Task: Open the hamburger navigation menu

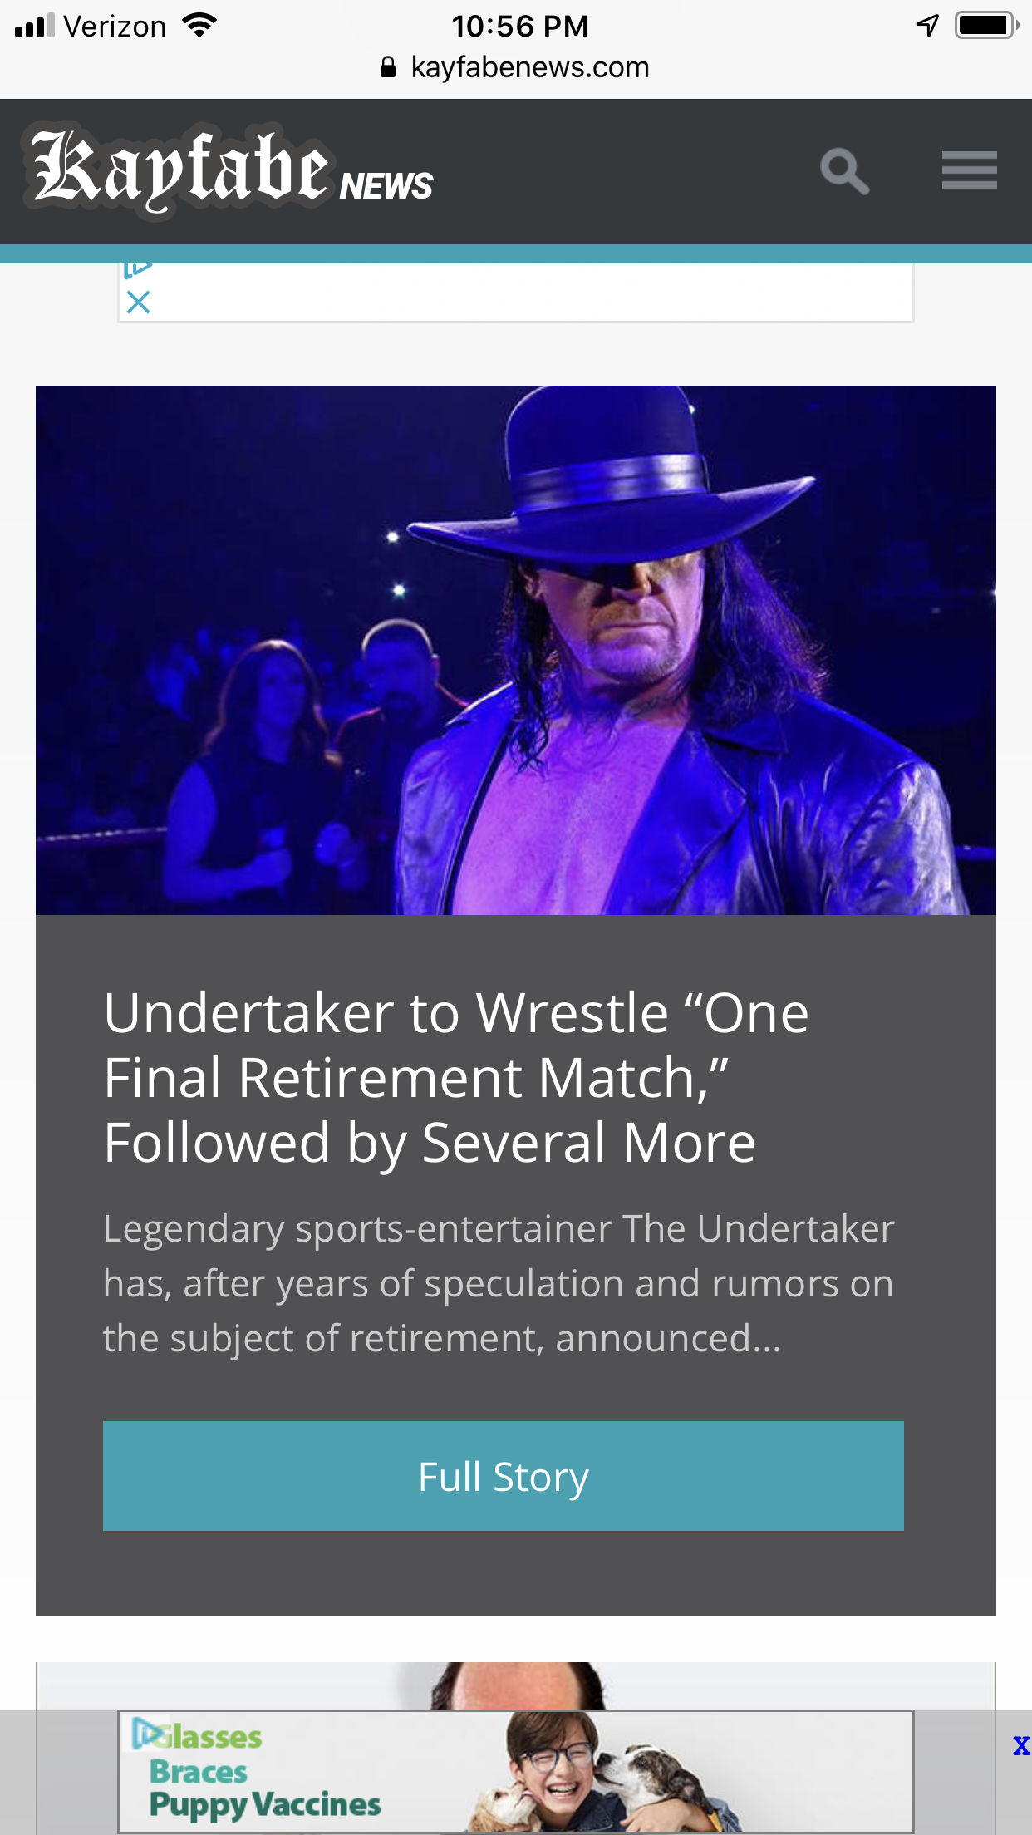Action: coord(969,170)
